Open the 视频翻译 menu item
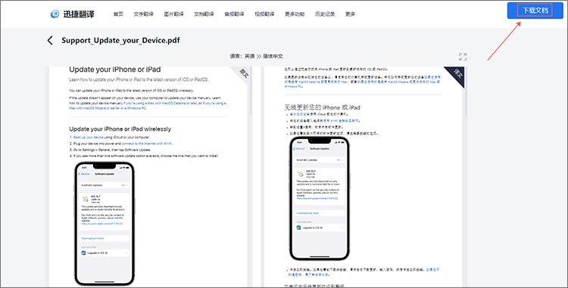 (x=264, y=14)
